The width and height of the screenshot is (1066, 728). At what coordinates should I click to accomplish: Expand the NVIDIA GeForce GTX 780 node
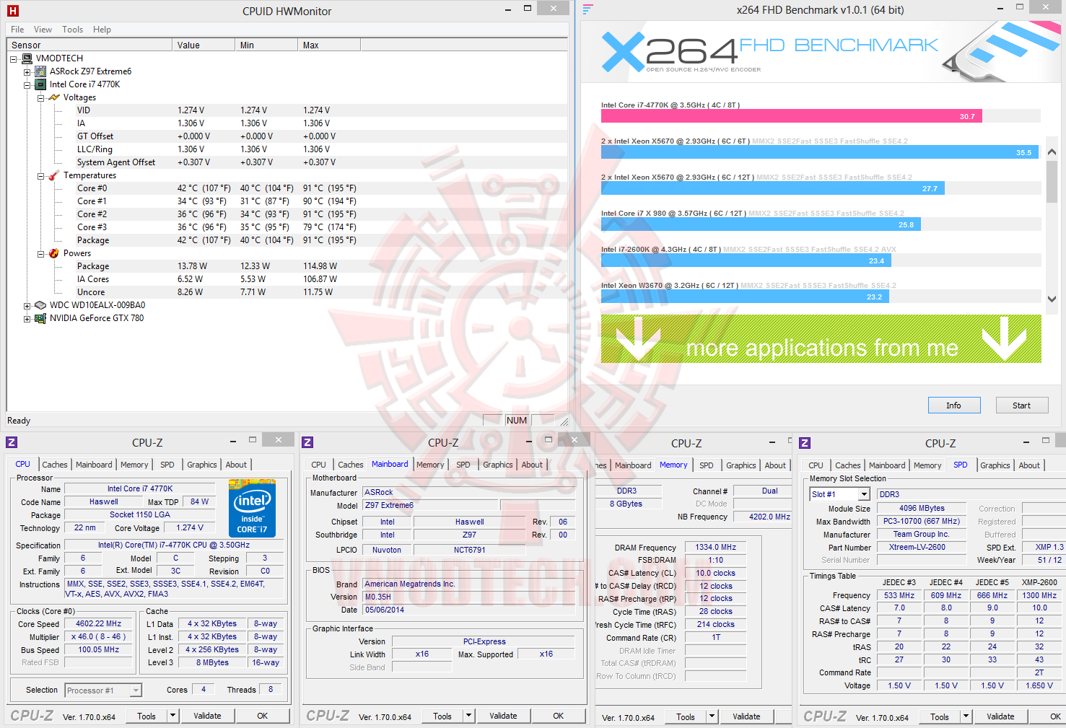point(27,319)
